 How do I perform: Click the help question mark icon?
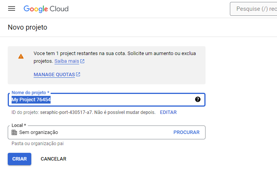click(198, 99)
